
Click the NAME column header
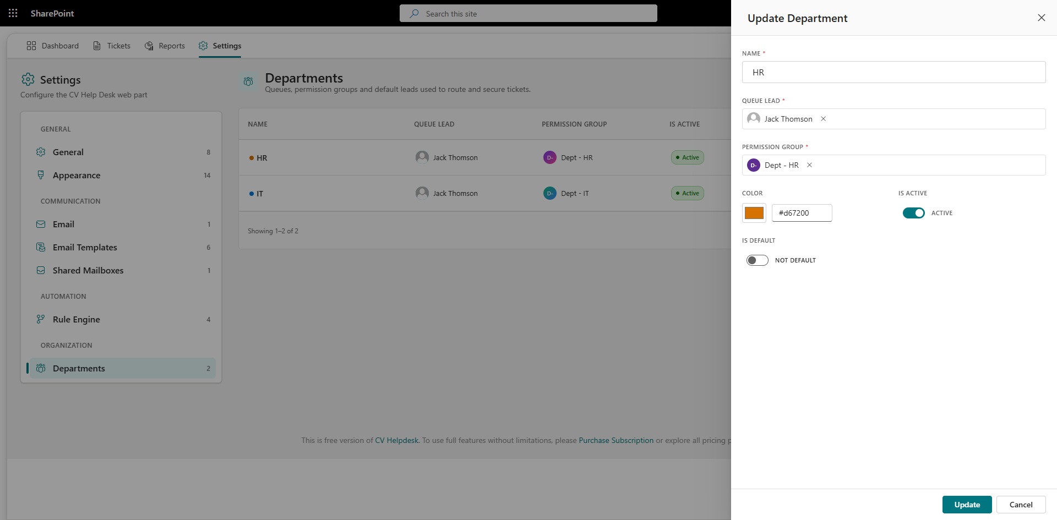tap(258, 124)
